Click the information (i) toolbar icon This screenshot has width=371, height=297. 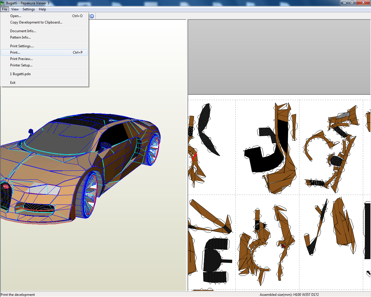pos(92,16)
